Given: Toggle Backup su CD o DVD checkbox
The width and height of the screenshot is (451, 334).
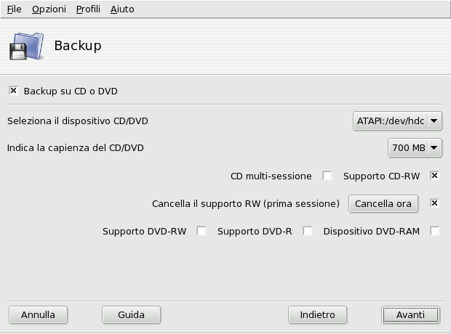Looking at the screenshot, I should pyautogui.click(x=13, y=91).
